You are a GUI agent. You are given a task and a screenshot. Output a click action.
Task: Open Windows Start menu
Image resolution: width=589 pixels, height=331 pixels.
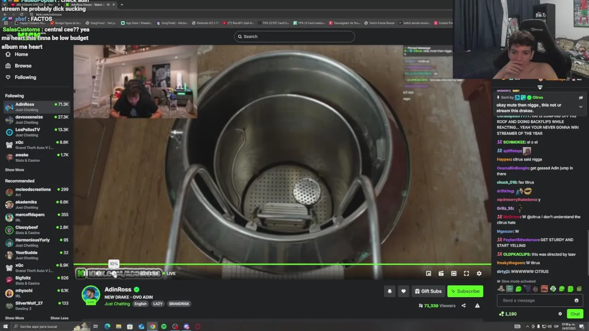[x=5, y=326]
